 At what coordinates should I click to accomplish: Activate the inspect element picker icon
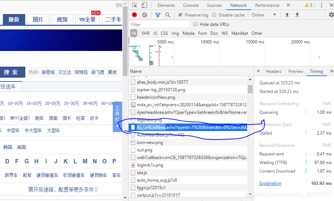point(134,5)
